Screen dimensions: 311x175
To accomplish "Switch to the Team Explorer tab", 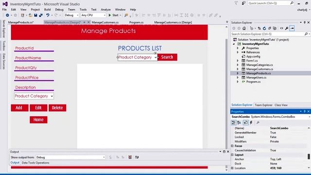I will 263,105.
